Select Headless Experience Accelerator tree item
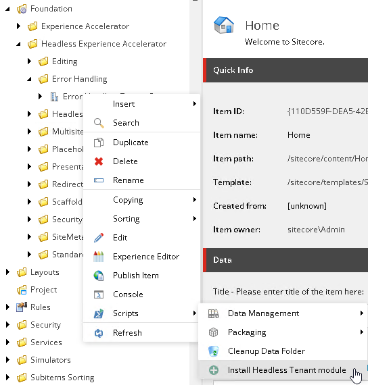The image size is (368, 385). (103, 44)
